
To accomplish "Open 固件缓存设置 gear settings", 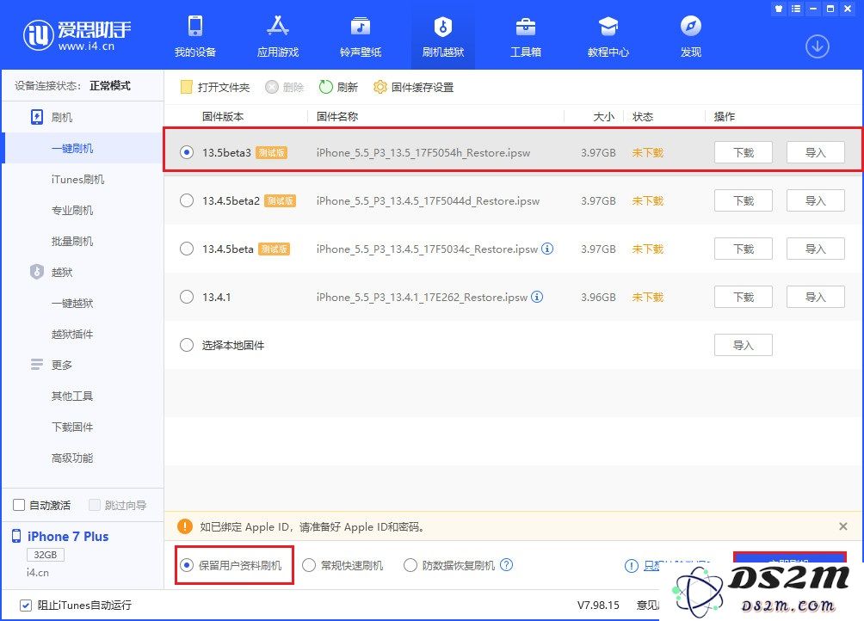I will pos(413,87).
